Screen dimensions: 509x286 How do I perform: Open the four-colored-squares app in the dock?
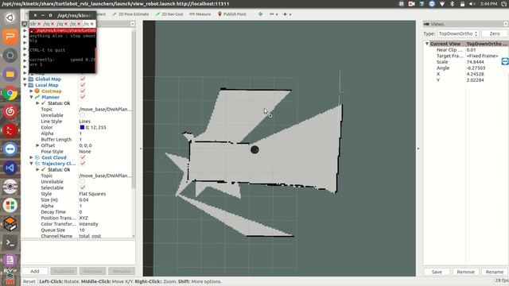(10, 205)
